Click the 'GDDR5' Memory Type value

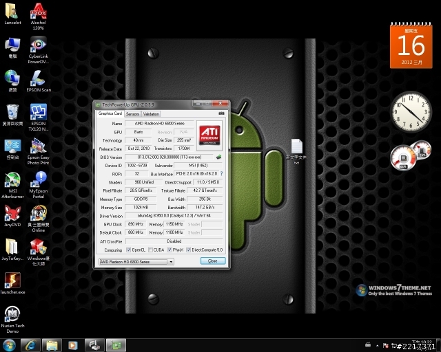click(141, 199)
